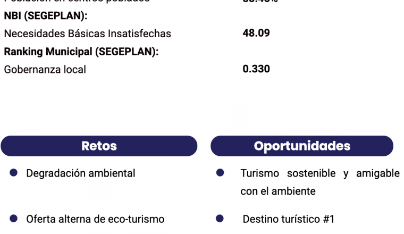404x234 pixels.
Task: Click the bullet beside Oferta alterna de eco-turismo
Action: [x=13, y=219]
